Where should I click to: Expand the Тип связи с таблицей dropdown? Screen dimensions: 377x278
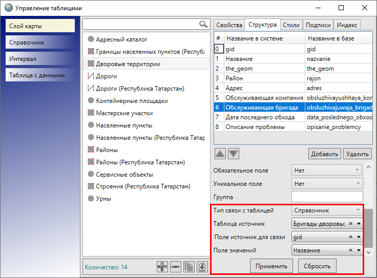point(327,210)
